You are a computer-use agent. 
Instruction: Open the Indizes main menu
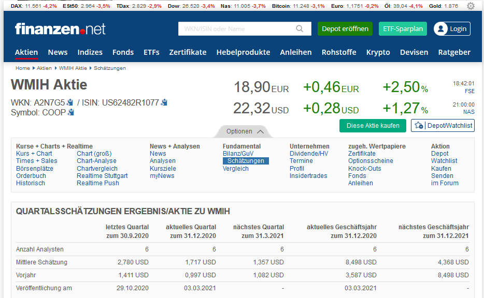point(90,52)
